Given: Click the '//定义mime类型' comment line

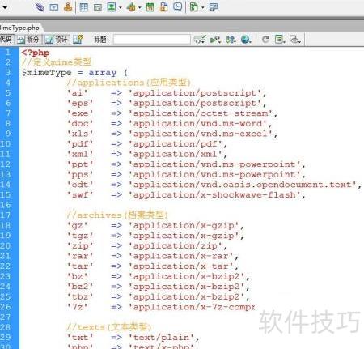Looking at the screenshot, I should tap(57, 62).
